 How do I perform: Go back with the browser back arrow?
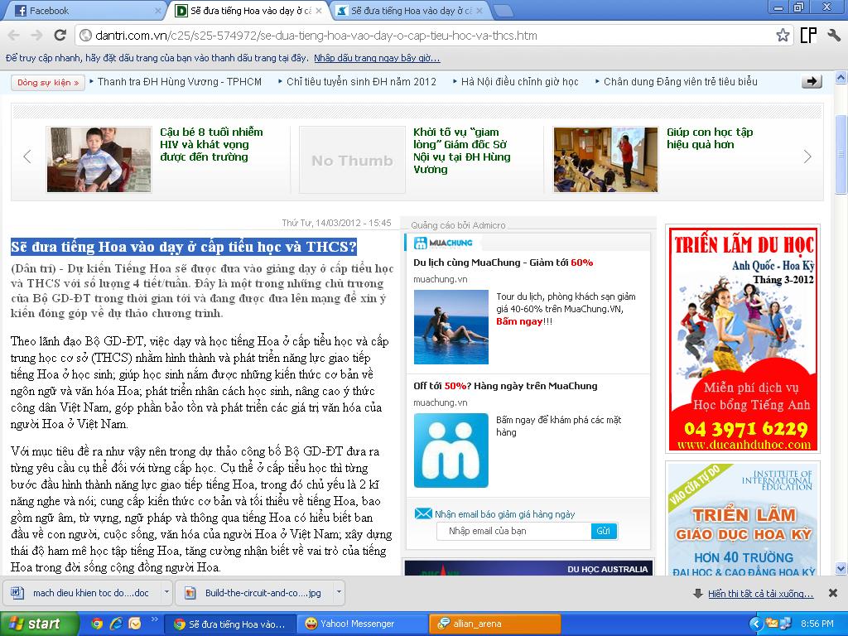[x=13, y=36]
